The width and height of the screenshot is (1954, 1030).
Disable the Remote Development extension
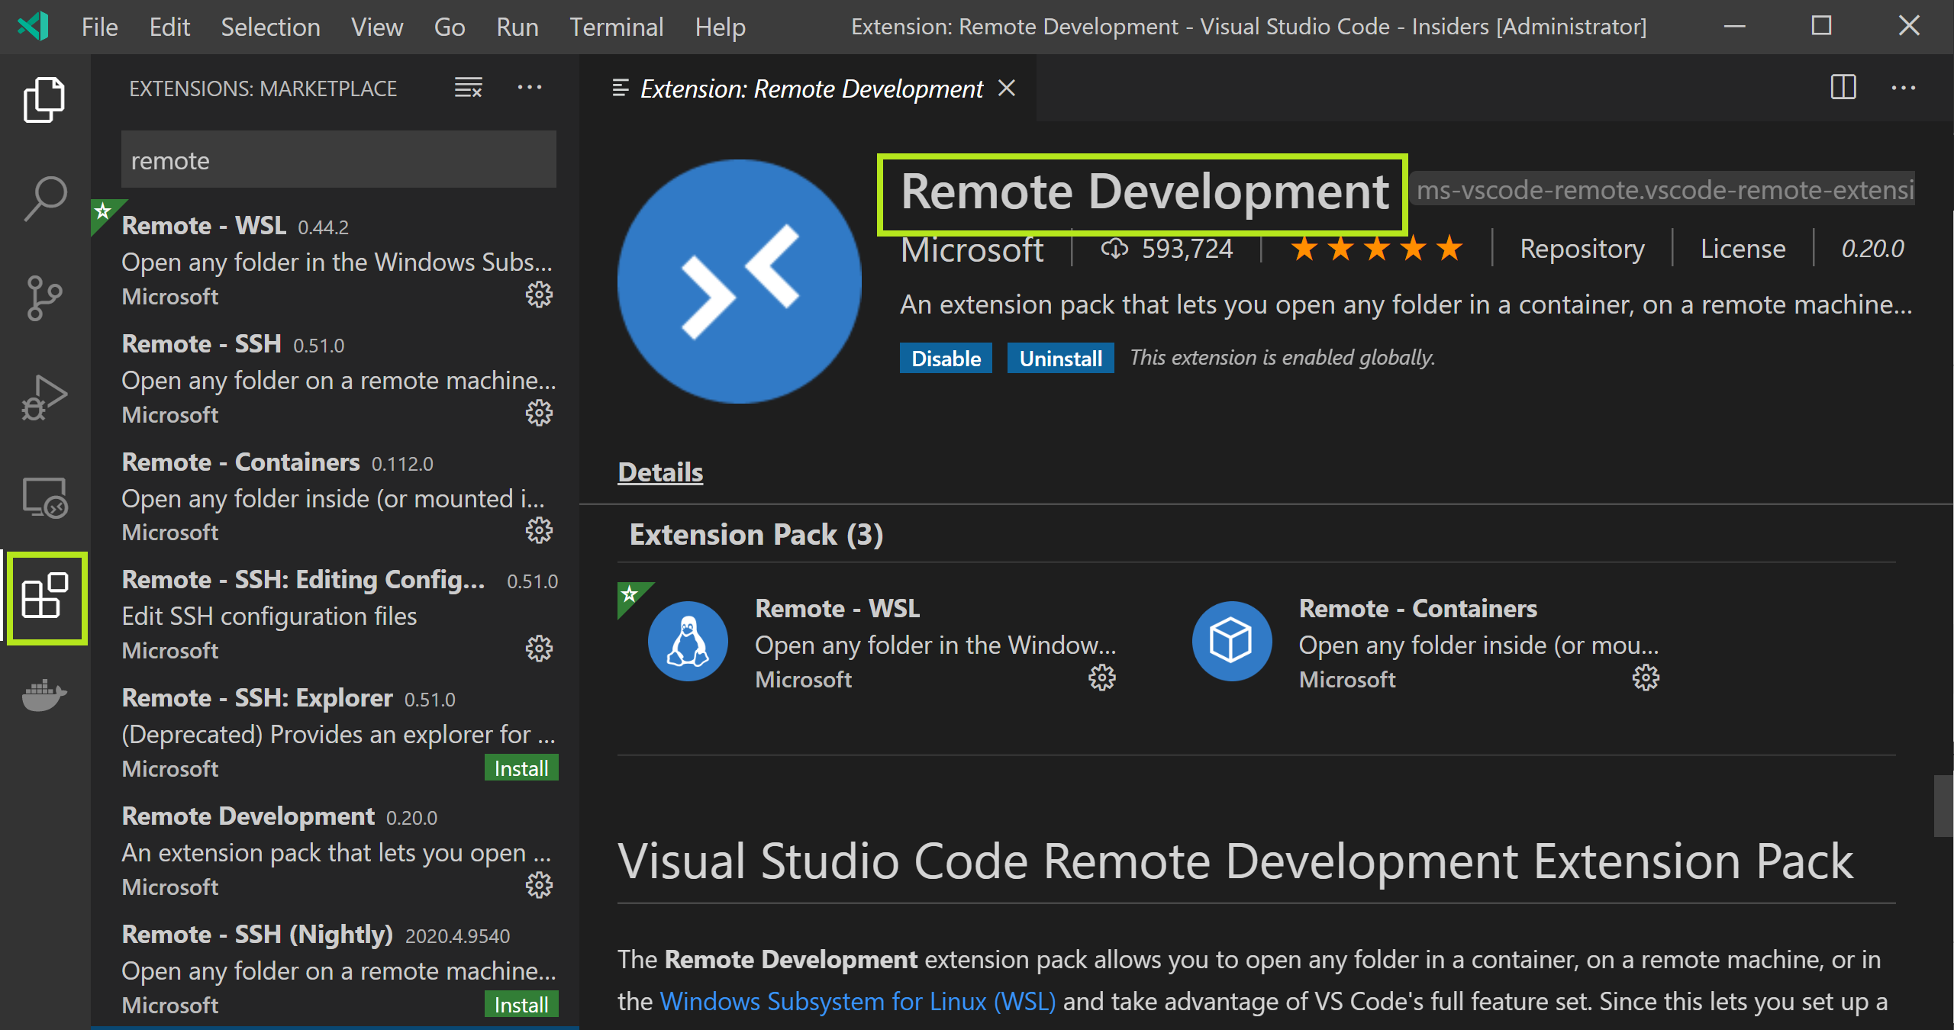(946, 358)
